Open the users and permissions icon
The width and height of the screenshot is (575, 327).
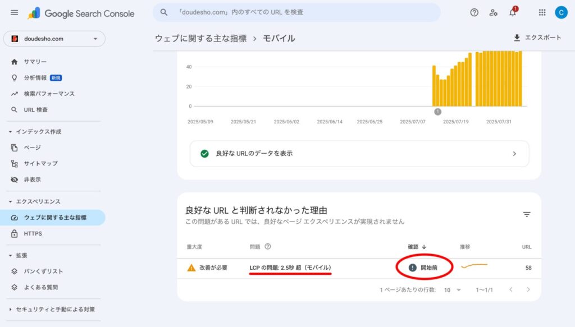pos(493,12)
